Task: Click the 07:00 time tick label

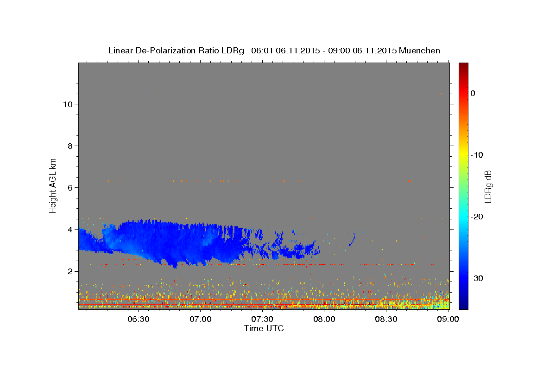Action: click(201, 319)
